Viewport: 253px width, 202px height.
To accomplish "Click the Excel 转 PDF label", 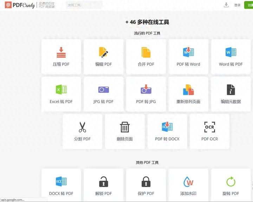I will click(x=61, y=102).
